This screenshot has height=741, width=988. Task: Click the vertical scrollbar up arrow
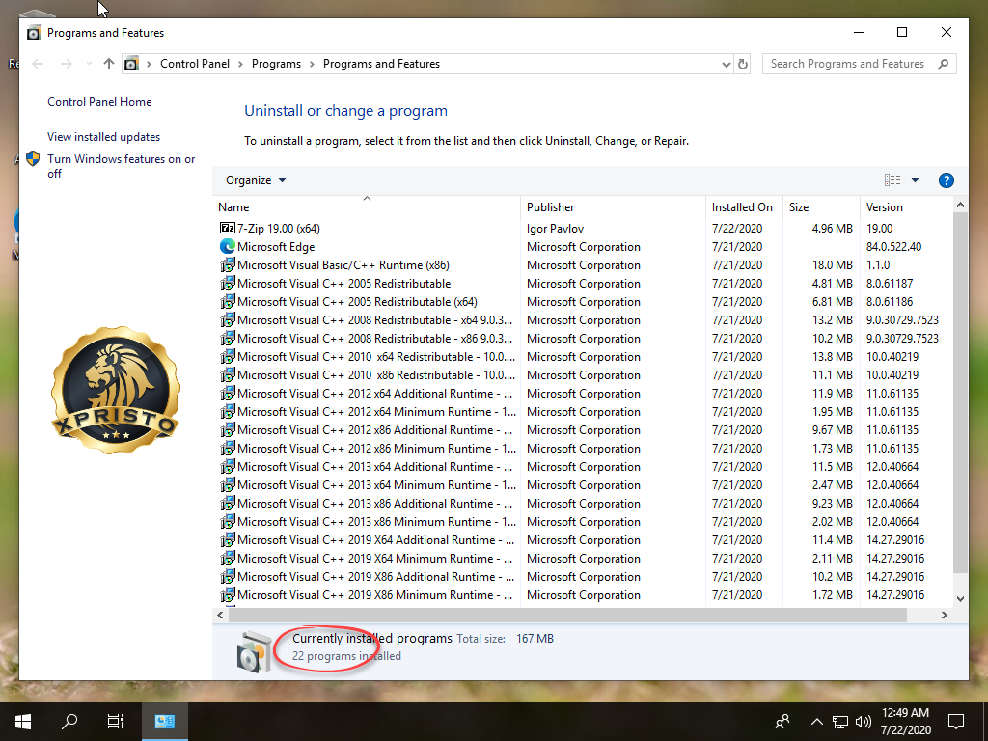click(x=960, y=205)
